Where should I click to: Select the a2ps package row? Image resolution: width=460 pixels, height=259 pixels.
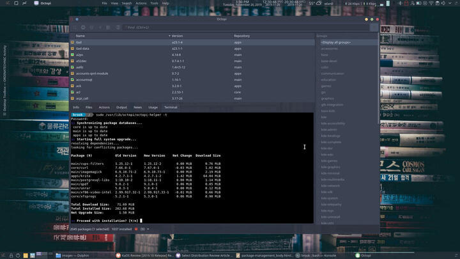(x=192, y=55)
